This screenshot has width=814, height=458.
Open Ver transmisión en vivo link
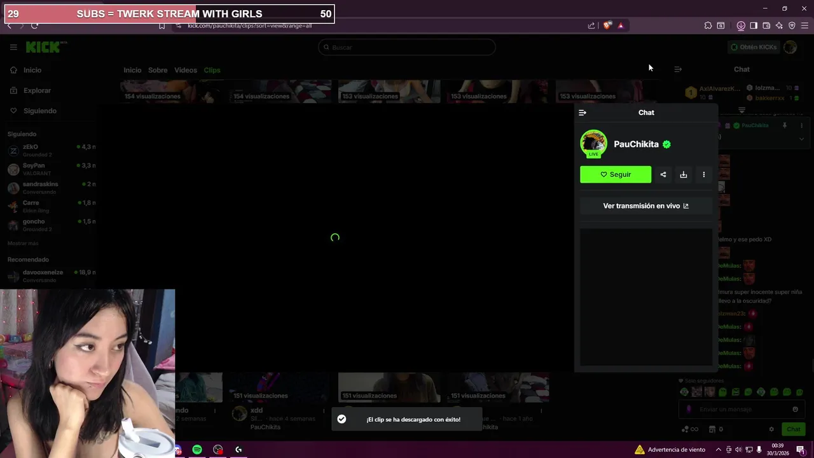click(x=646, y=206)
